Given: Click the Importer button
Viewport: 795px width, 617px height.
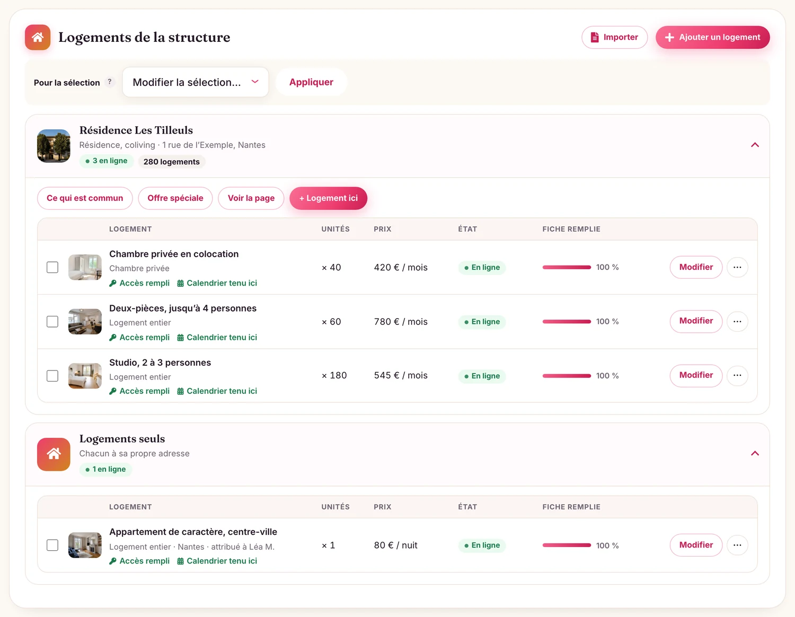Looking at the screenshot, I should coord(615,37).
